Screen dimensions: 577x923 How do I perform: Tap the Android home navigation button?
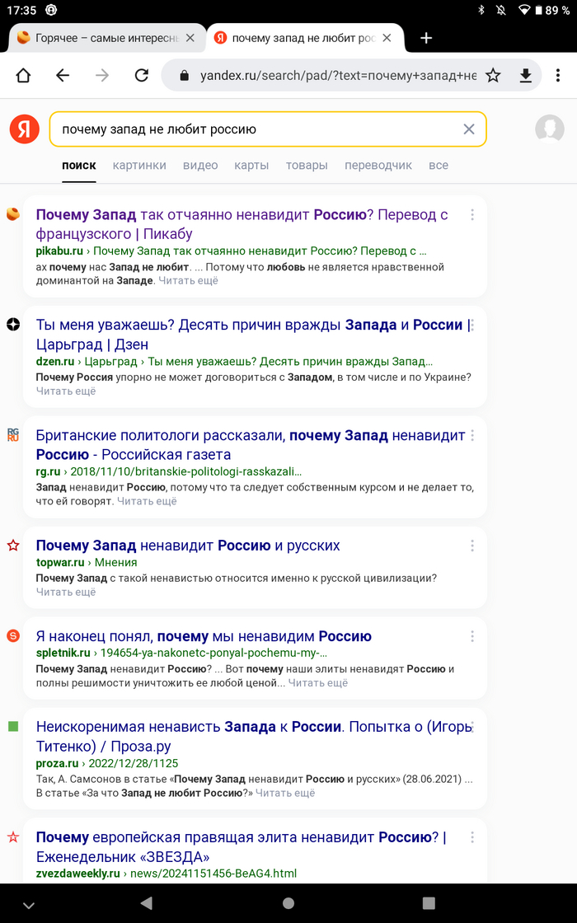tap(288, 902)
